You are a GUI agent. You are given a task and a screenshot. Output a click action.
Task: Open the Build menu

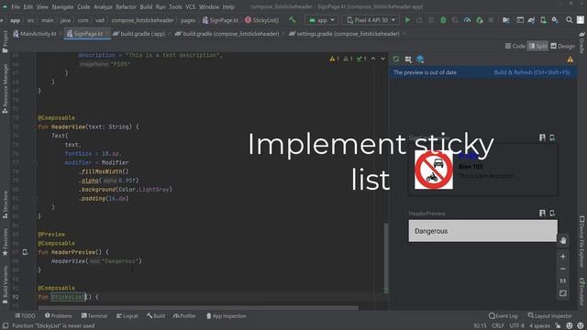tap(146, 6)
